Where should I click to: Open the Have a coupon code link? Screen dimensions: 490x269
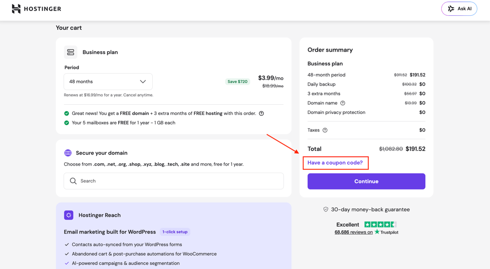coord(335,163)
